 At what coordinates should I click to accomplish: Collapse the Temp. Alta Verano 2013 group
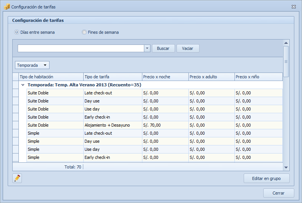(x=23, y=85)
